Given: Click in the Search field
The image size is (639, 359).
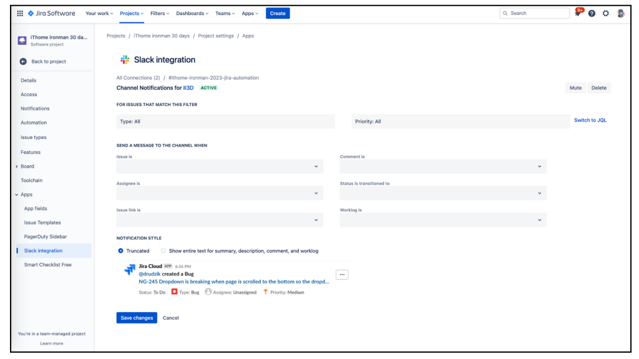Looking at the screenshot, I should [534, 14].
